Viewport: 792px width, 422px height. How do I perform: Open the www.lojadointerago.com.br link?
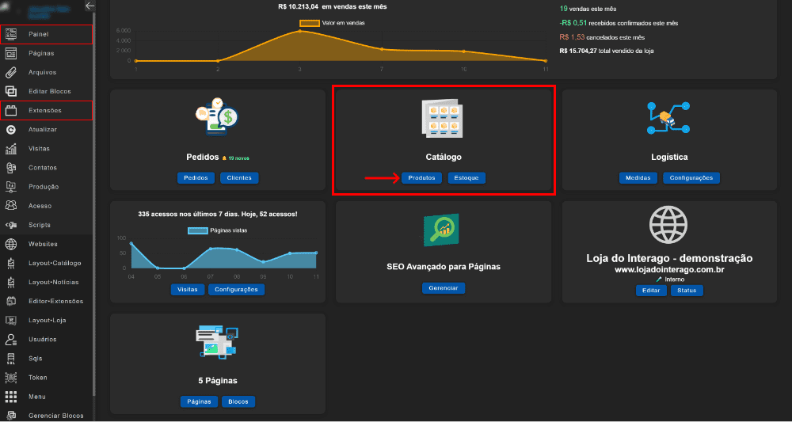pyautogui.click(x=668, y=269)
